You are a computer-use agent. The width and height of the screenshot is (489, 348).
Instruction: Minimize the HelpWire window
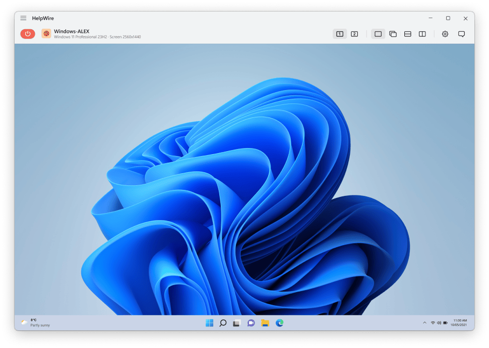pyautogui.click(x=431, y=18)
